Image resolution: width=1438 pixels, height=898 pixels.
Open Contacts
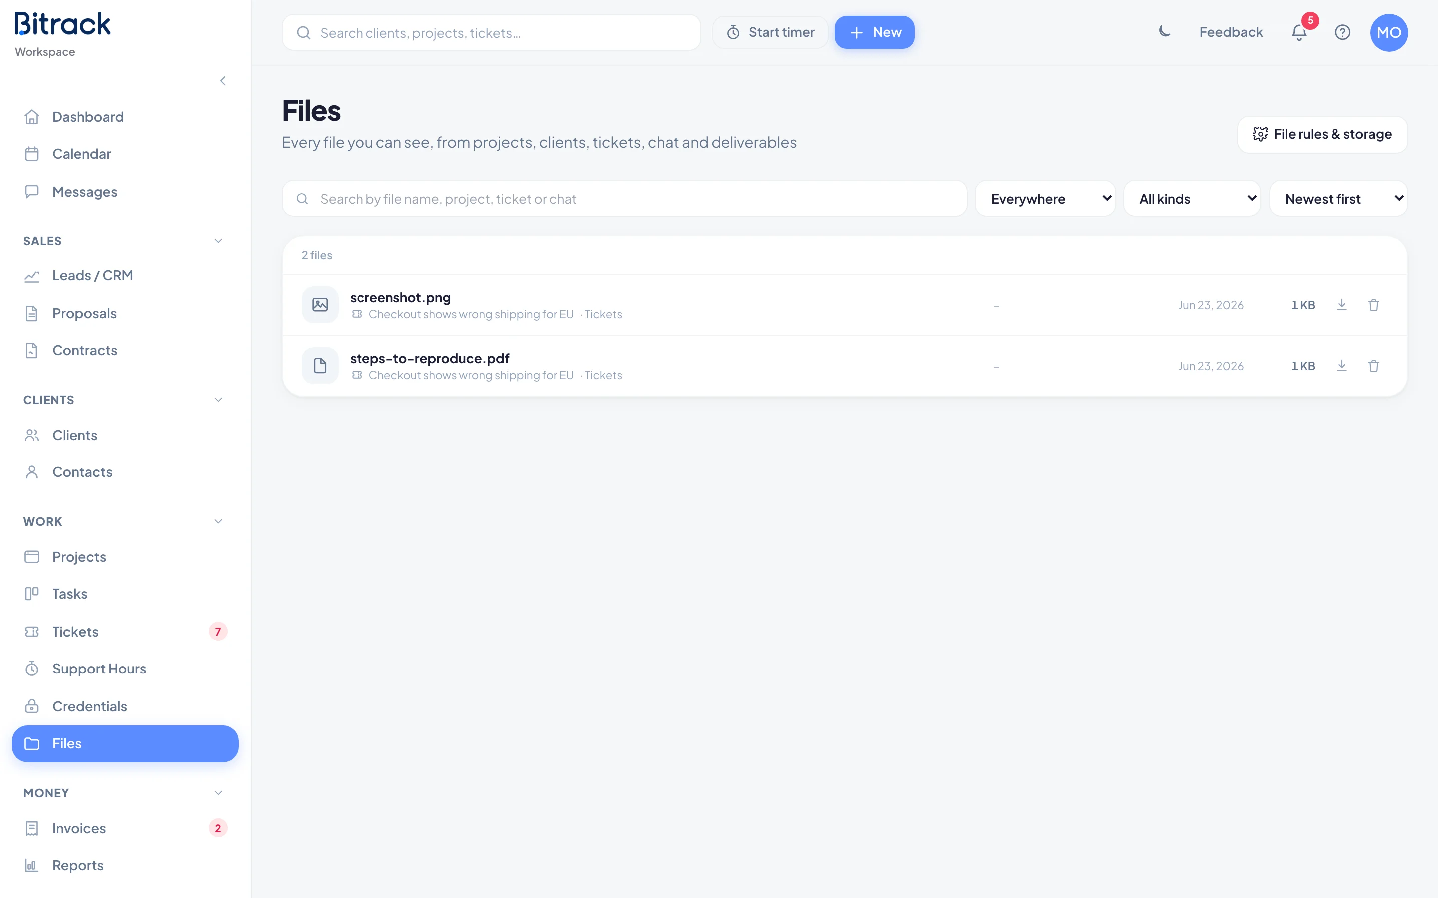(125, 472)
